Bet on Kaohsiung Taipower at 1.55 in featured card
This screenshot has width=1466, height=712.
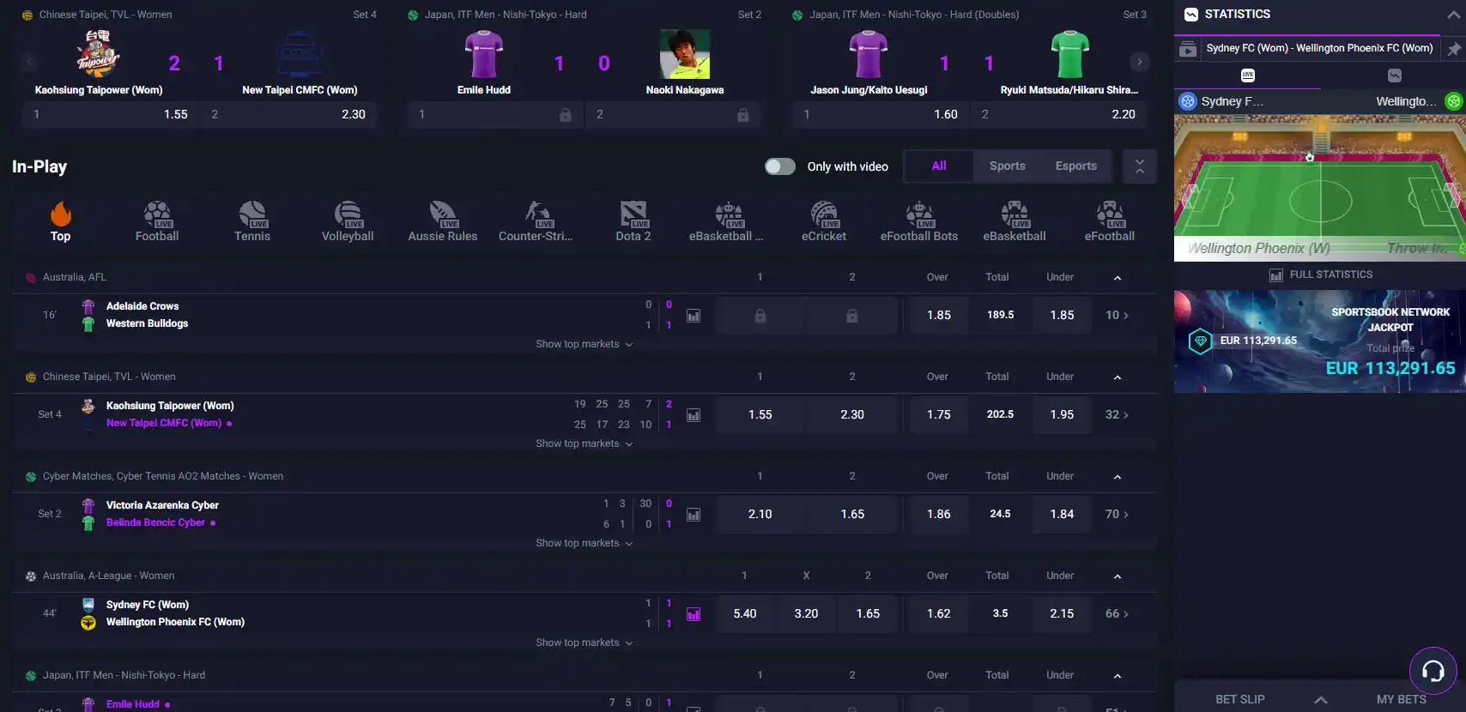[x=111, y=114]
